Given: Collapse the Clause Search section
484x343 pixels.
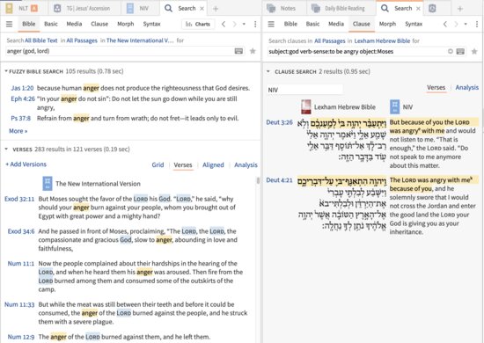Looking at the screenshot, I should (268, 71).
